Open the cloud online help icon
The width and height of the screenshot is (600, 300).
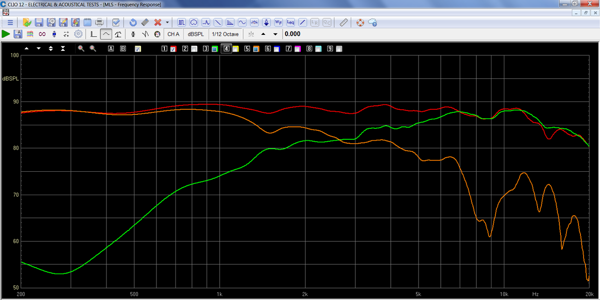click(372, 22)
